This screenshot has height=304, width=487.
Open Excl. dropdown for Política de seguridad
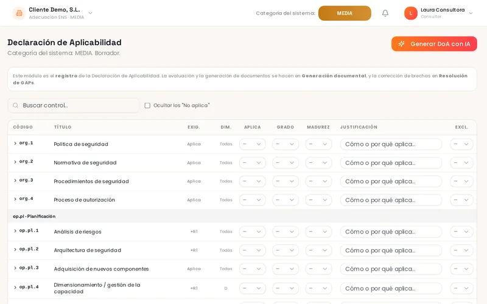coord(461,144)
